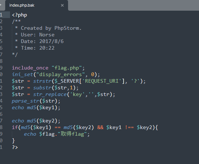
Task: Click the 'Date: 2017/8/6' comment line
Action: [42, 41]
